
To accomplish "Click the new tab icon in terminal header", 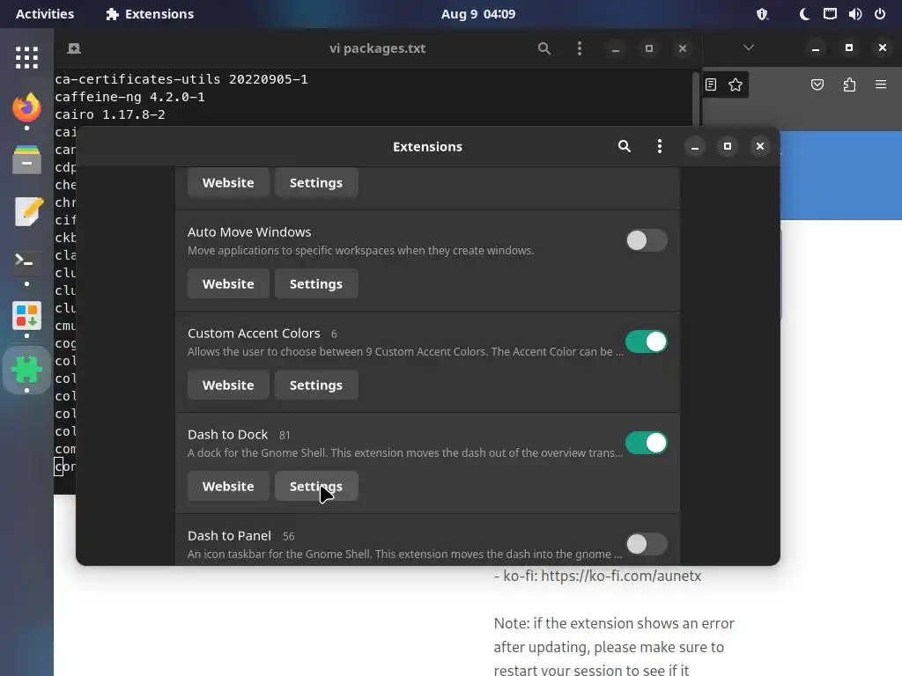I will (74, 48).
